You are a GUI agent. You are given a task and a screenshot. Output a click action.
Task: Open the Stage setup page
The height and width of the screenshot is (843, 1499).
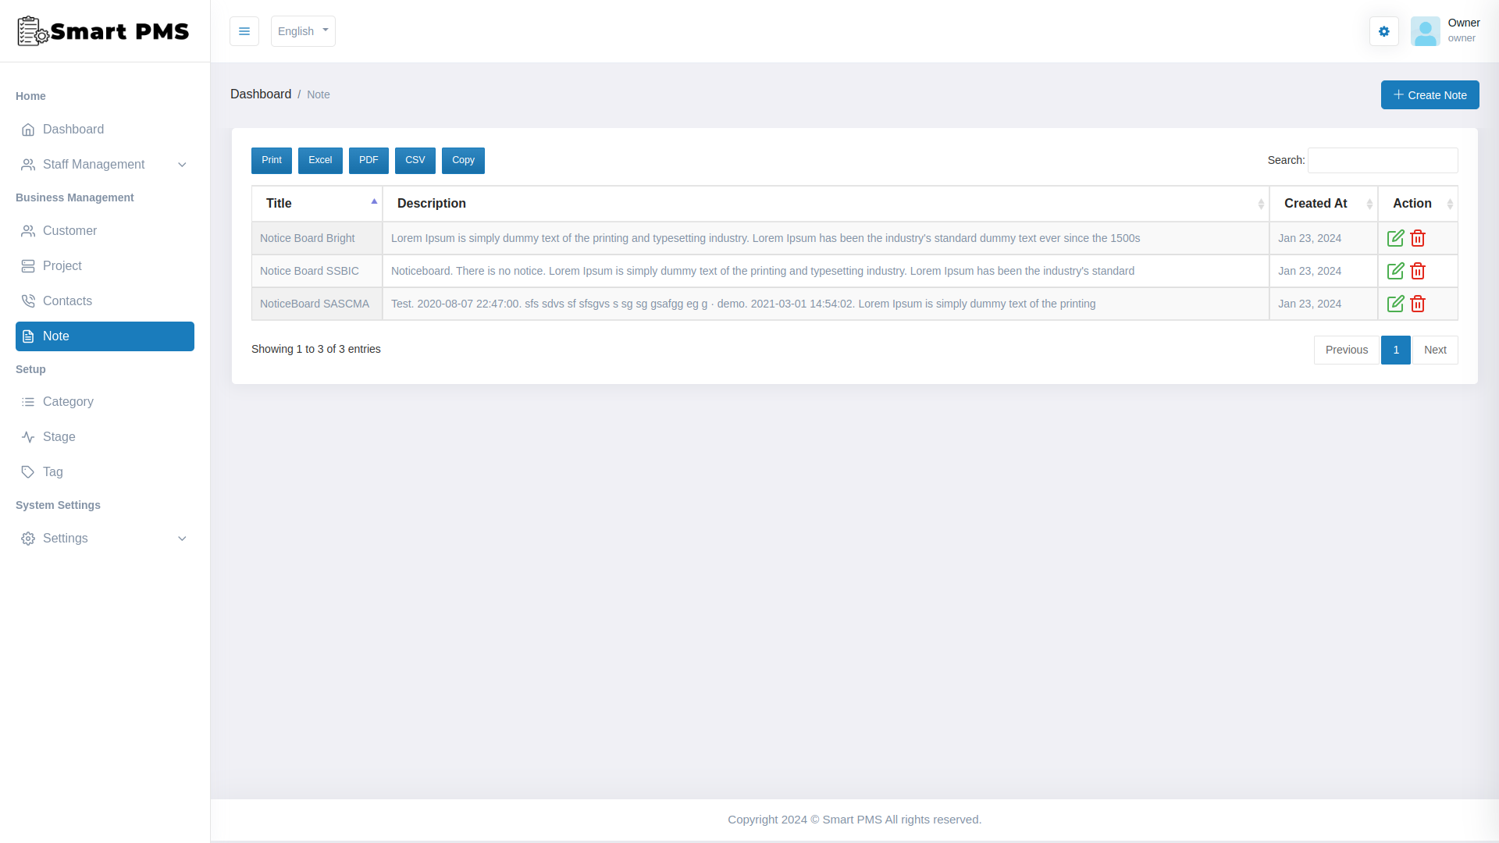59,436
